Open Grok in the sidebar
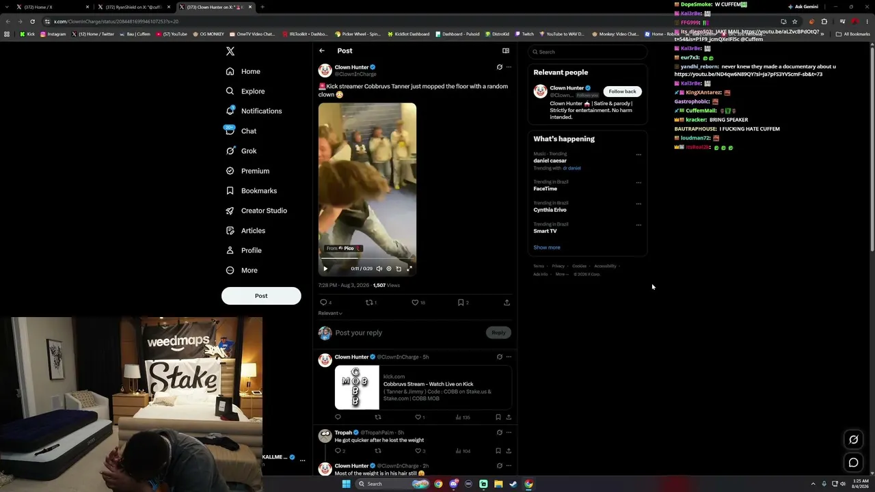The width and height of the screenshot is (875, 492). pyautogui.click(x=241, y=151)
